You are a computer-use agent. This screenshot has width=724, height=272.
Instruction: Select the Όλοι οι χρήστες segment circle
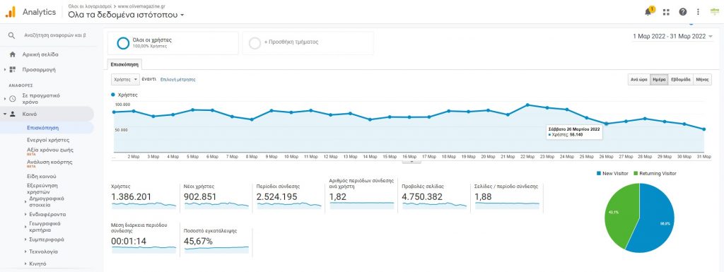click(123, 43)
